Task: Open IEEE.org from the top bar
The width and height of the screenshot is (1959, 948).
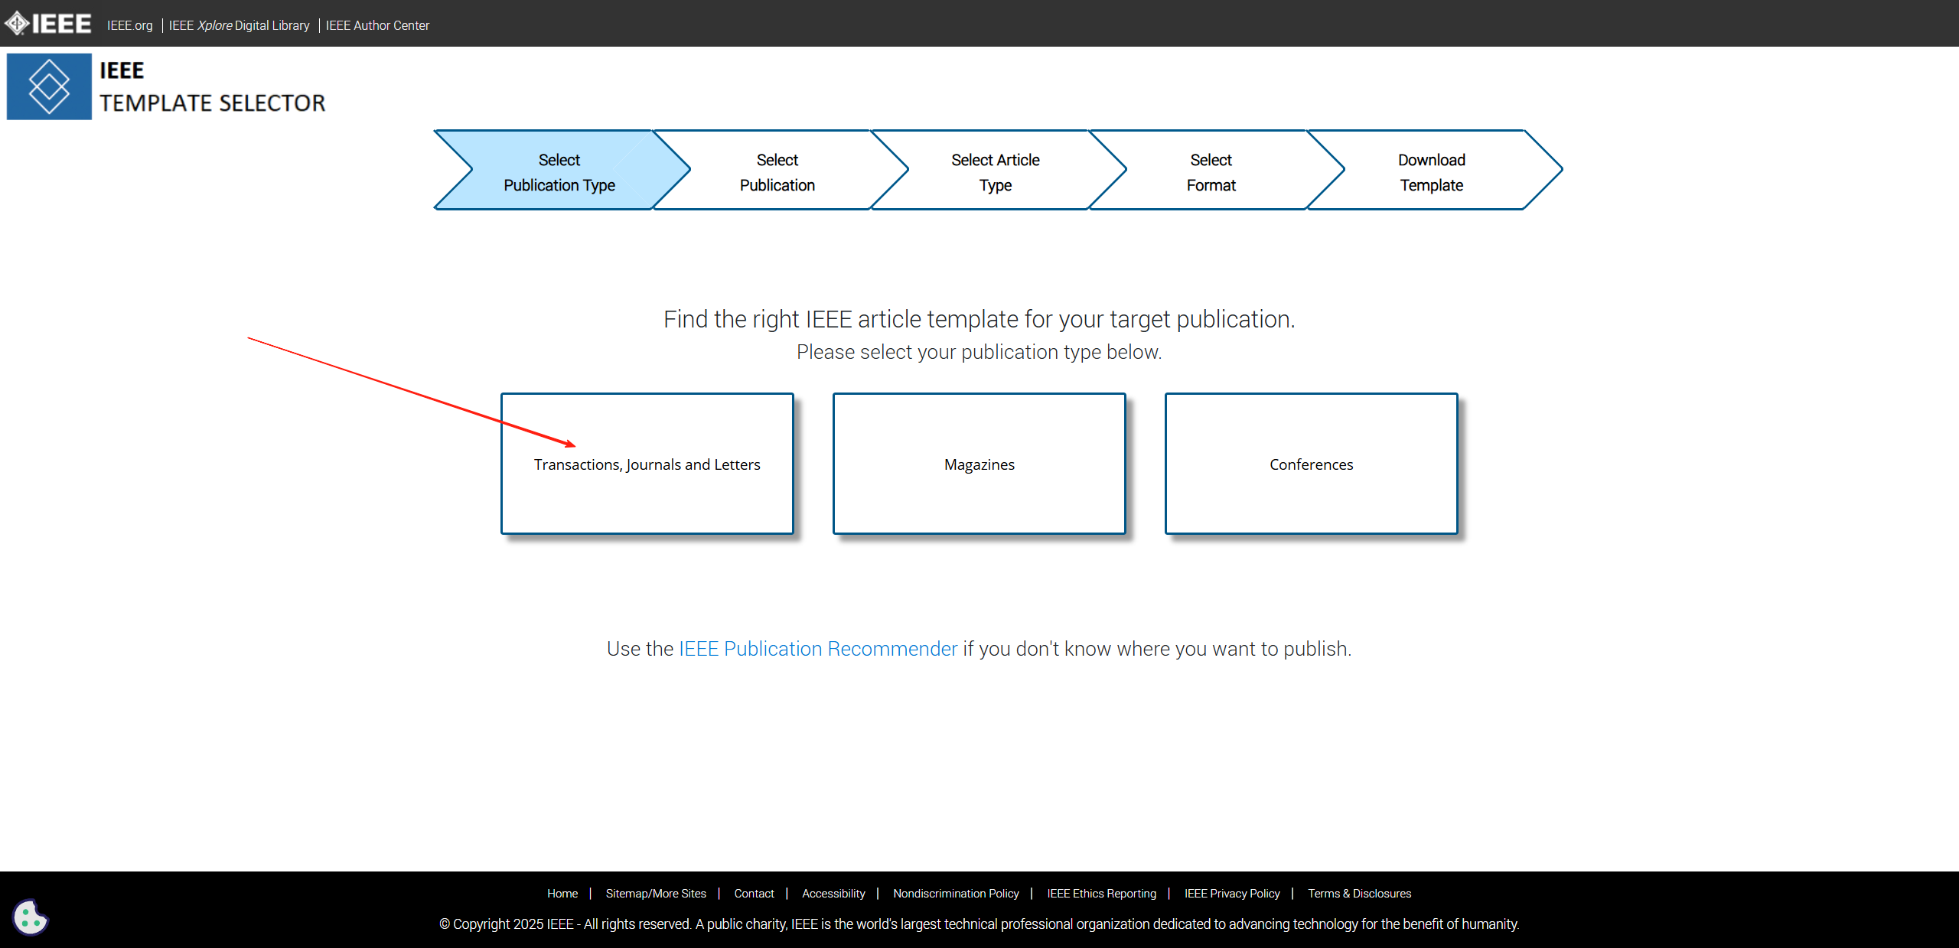Action: pos(129,25)
